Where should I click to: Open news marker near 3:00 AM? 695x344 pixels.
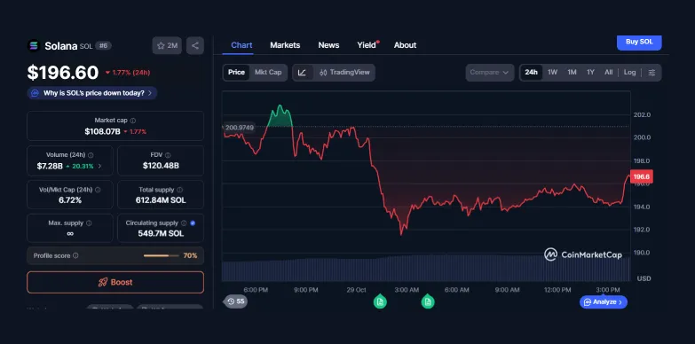click(428, 301)
